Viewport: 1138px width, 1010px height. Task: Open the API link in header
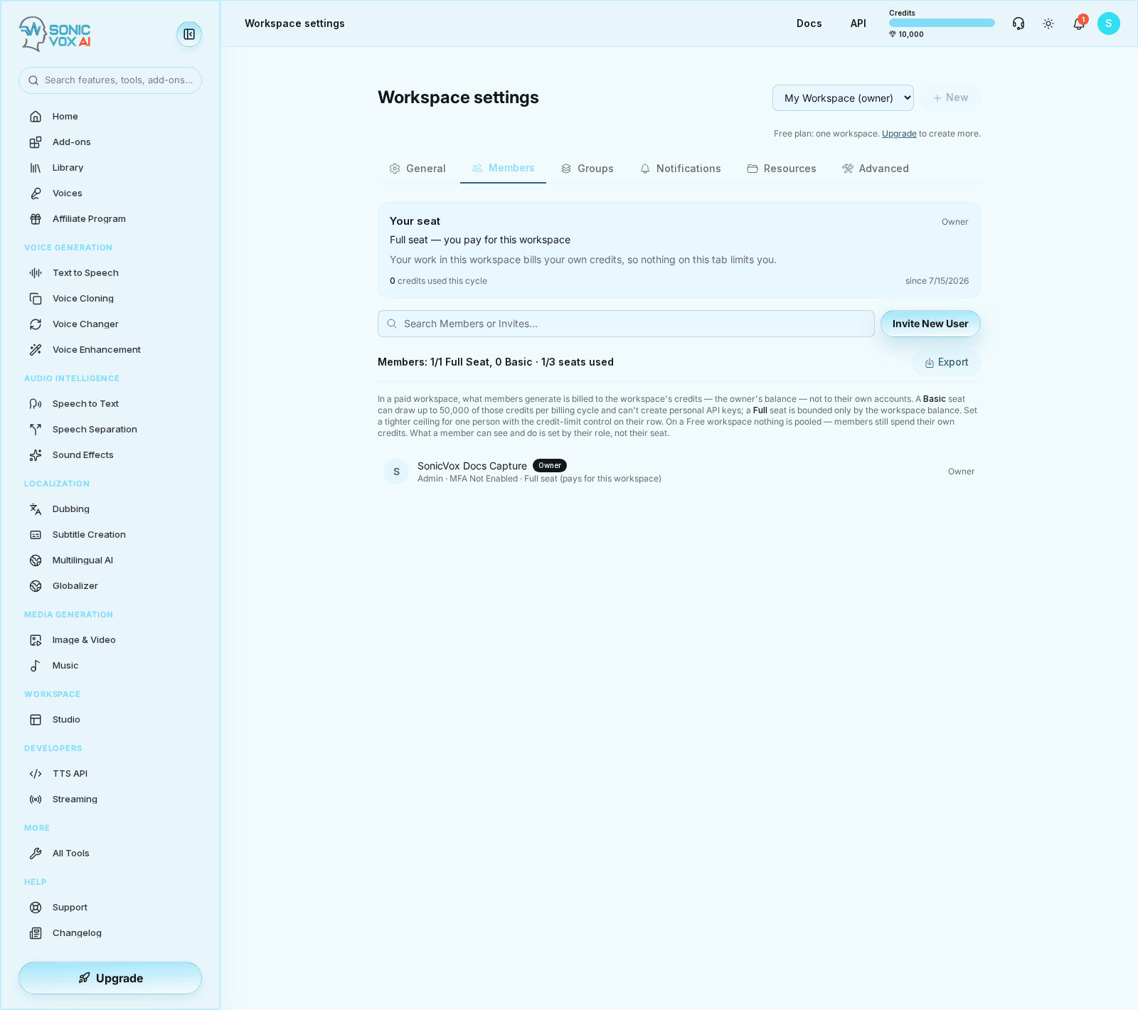pos(858,23)
